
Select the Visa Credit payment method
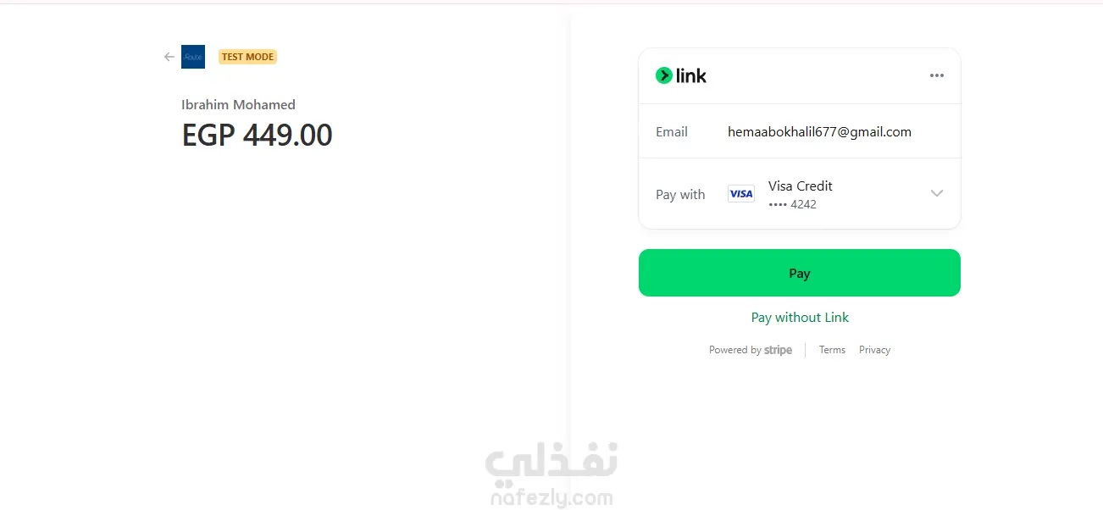coord(800,186)
